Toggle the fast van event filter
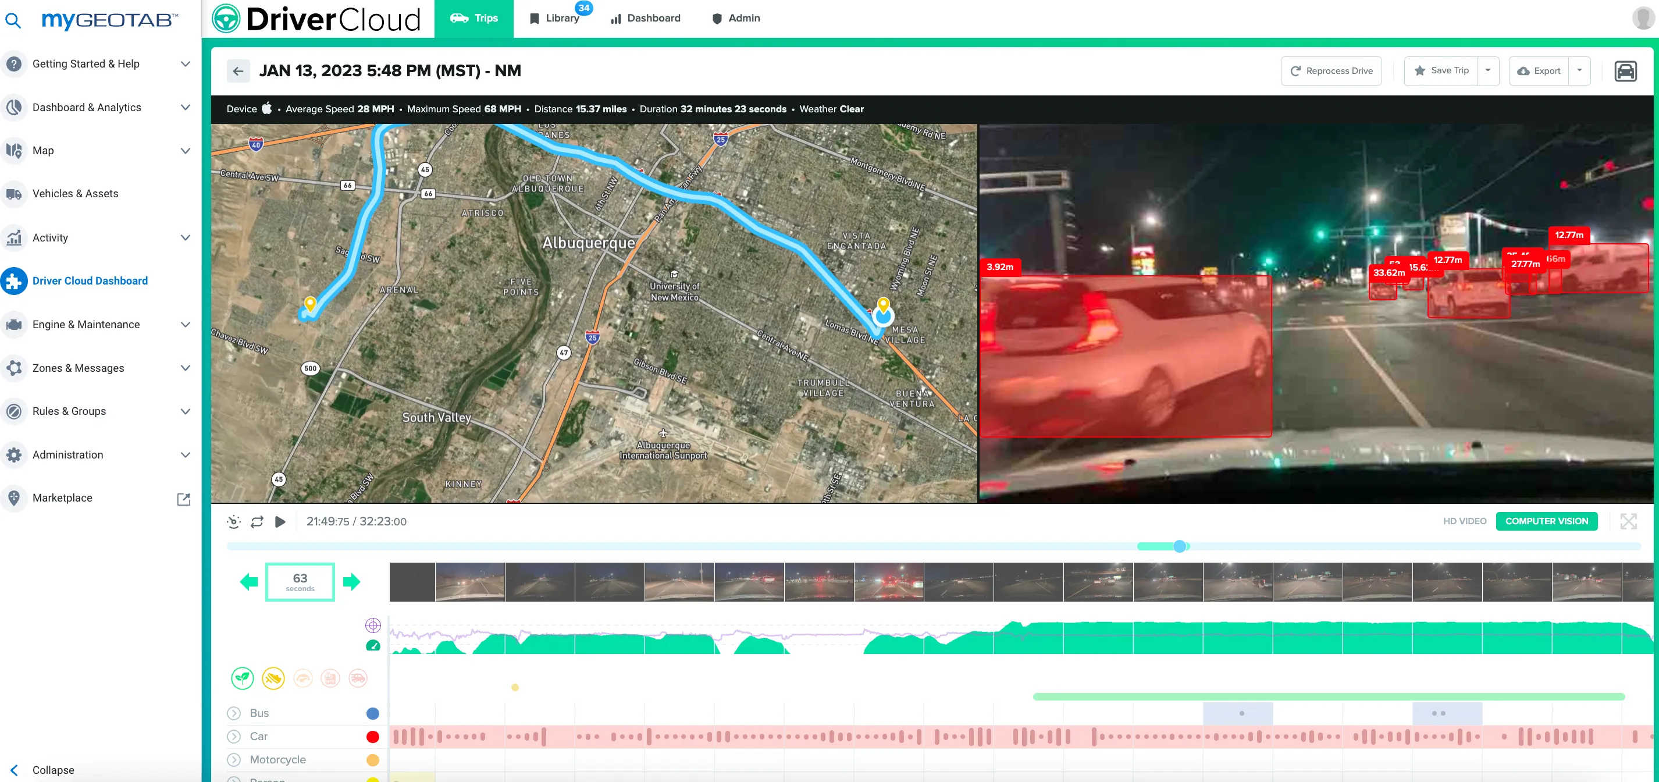 358,678
